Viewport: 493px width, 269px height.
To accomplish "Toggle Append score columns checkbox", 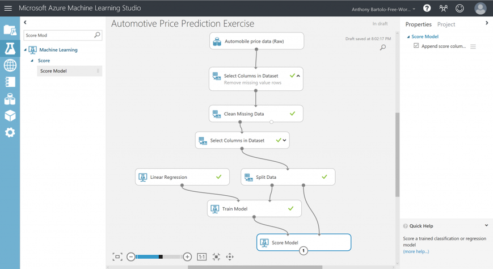I will [x=416, y=46].
